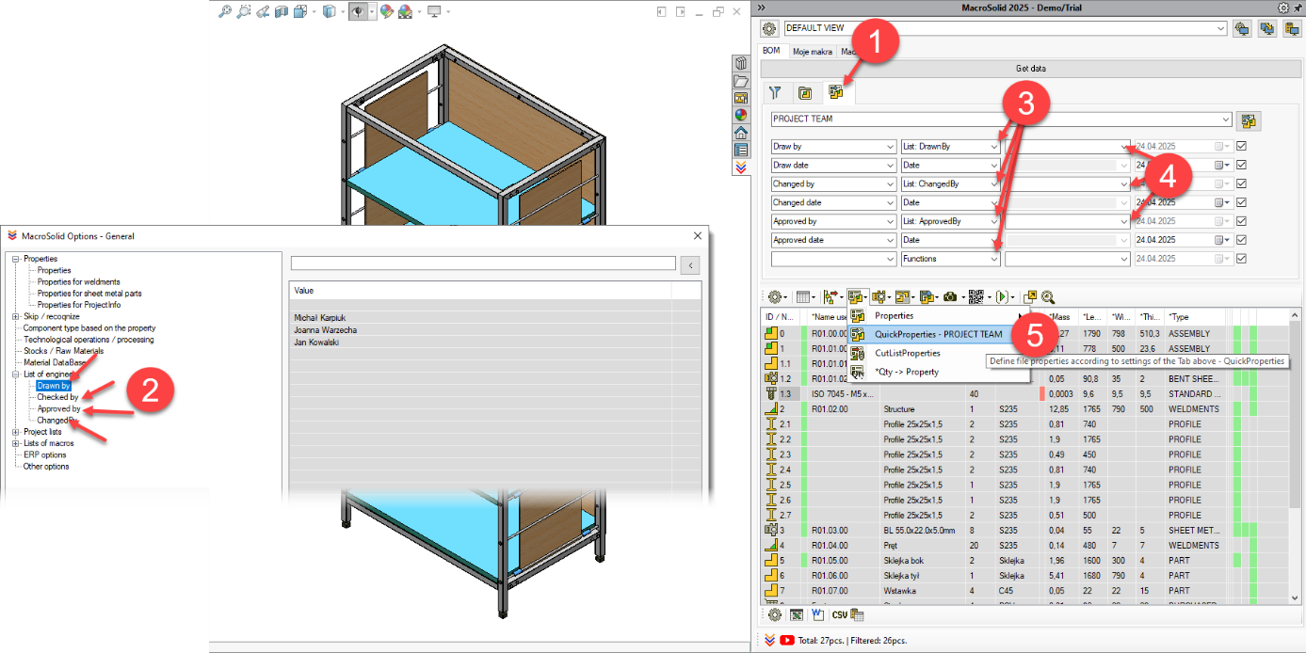Open the DEFAULT VIEW dropdown
The width and height of the screenshot is (1306, 653).
click(x=1005, y=29)
